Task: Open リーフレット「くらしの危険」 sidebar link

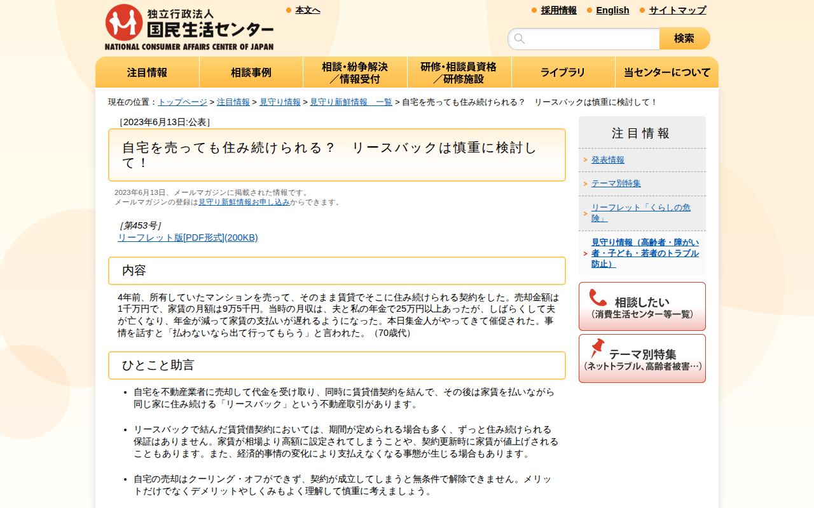Action: point(641,213)
